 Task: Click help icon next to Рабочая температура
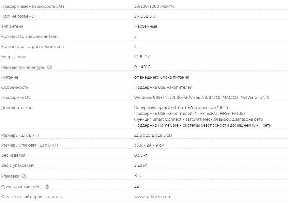click(x=50, y=67)
